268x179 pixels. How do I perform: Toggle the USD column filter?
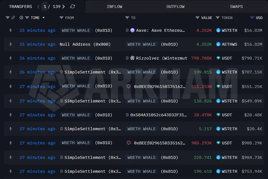252,18
